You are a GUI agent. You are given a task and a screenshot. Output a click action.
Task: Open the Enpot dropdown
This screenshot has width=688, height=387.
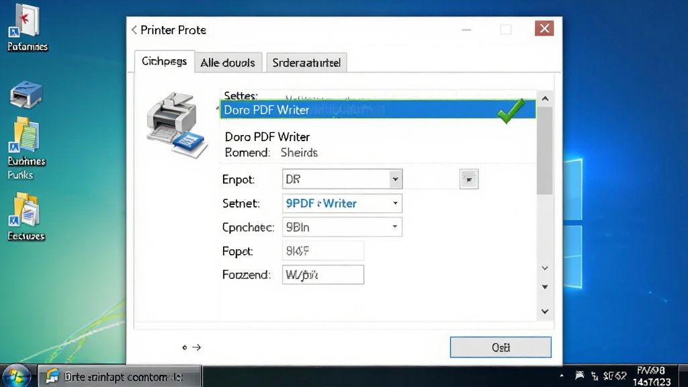pyautogui.click(x=342, y=179)
